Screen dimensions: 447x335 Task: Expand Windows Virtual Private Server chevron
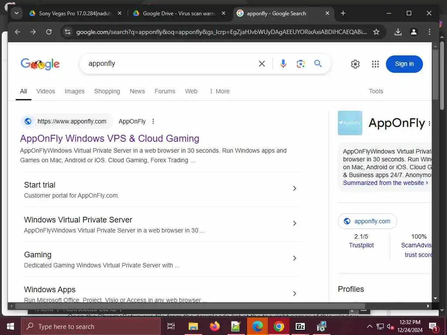click(x=295, y=223)
